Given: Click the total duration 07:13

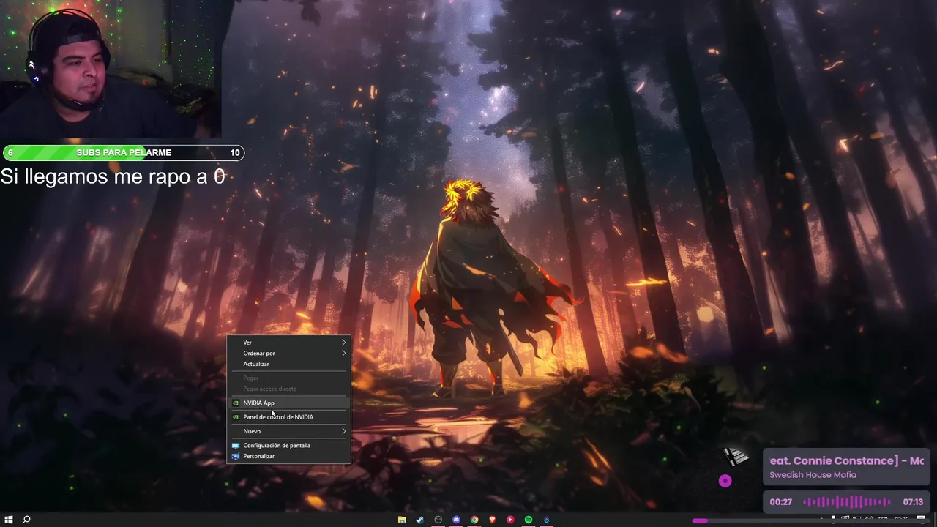Looking at the screenshot, I should tap(913, 502).
